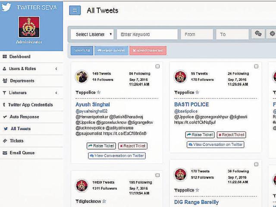Image resolution: width=276 pixels, height=207 pixels.
Task: Expand the Listeners submenu chevron
Action: point(56,93)
